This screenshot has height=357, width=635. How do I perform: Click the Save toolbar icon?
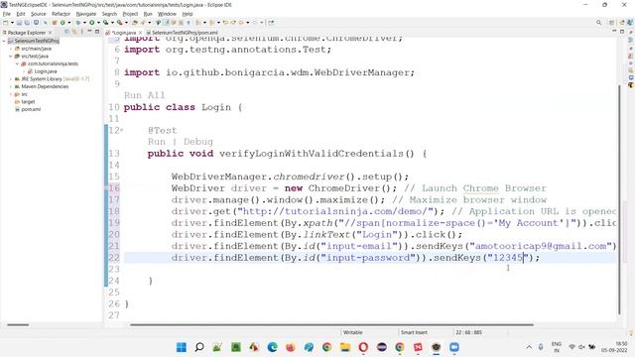coord(19,23)
